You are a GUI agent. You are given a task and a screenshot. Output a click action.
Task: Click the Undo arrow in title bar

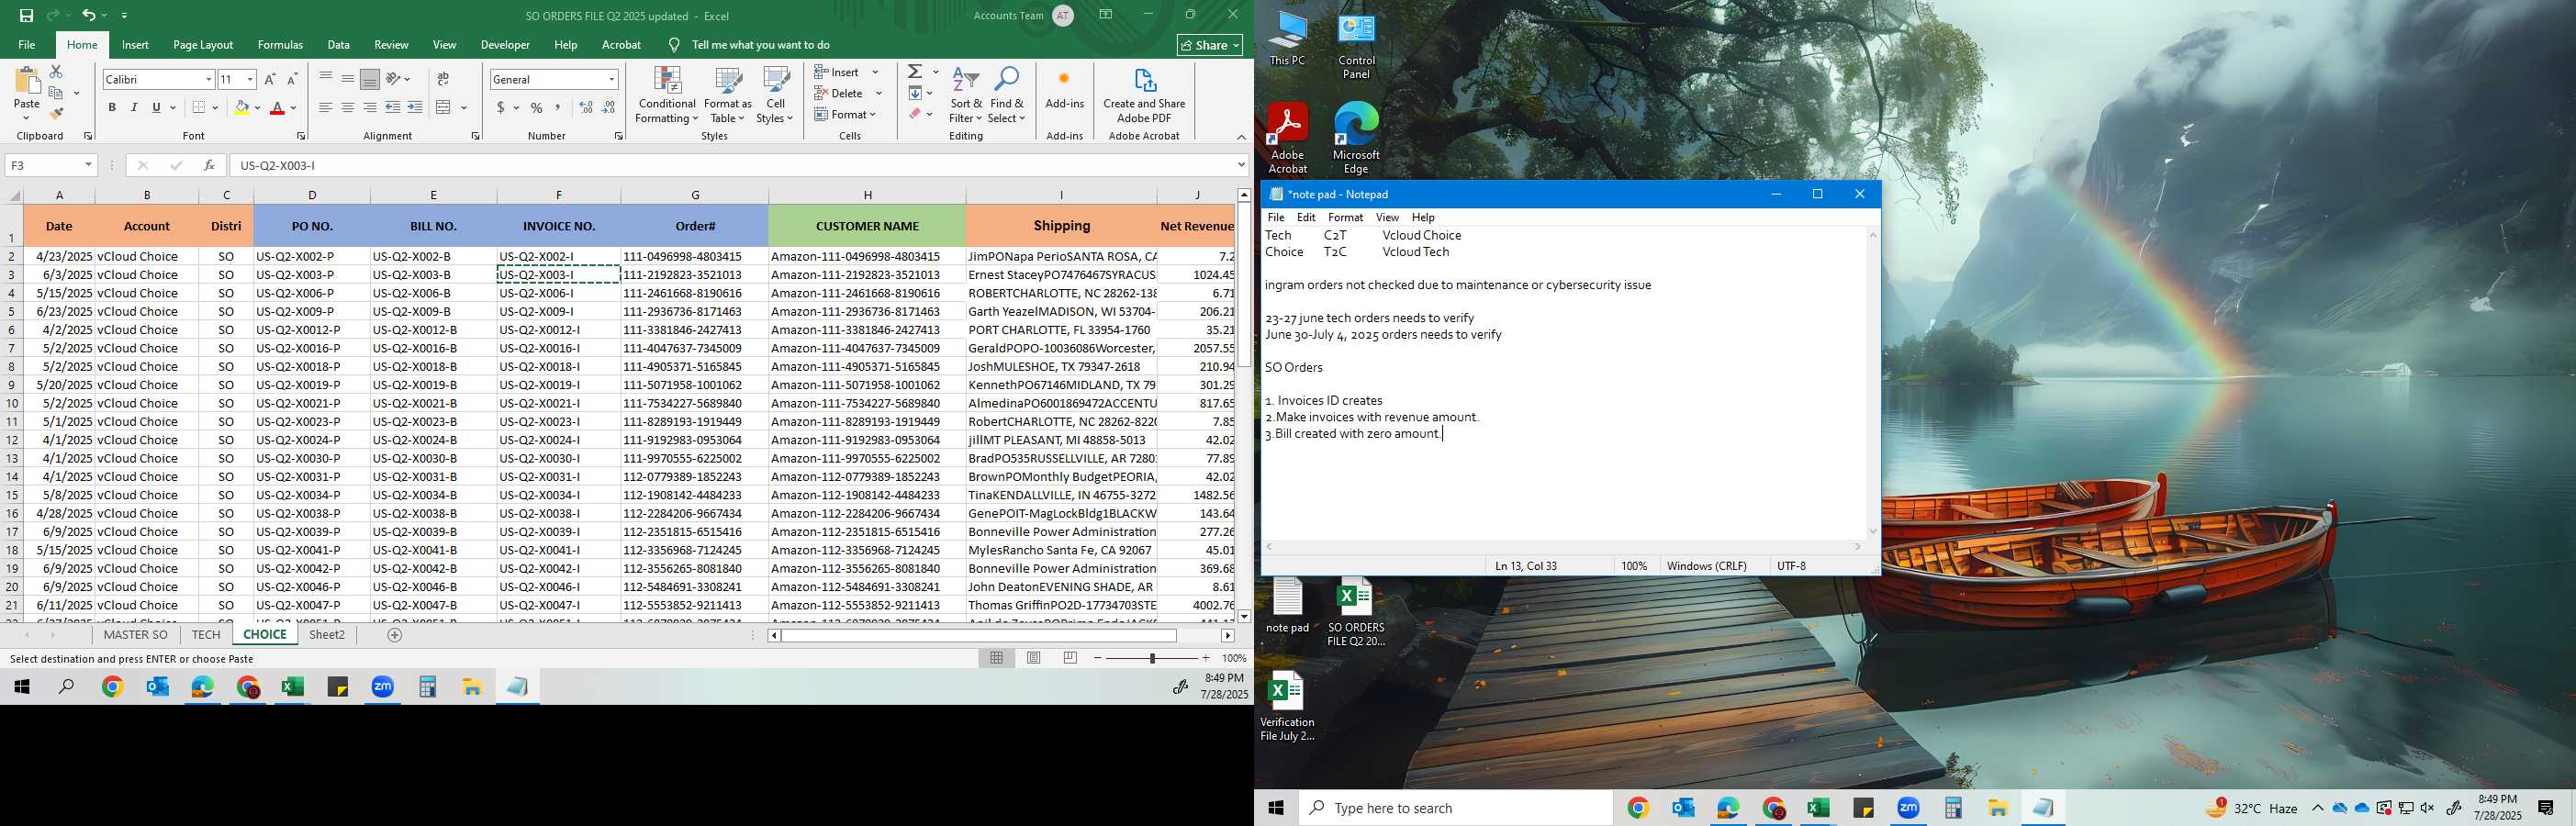(x=89, y=16)
